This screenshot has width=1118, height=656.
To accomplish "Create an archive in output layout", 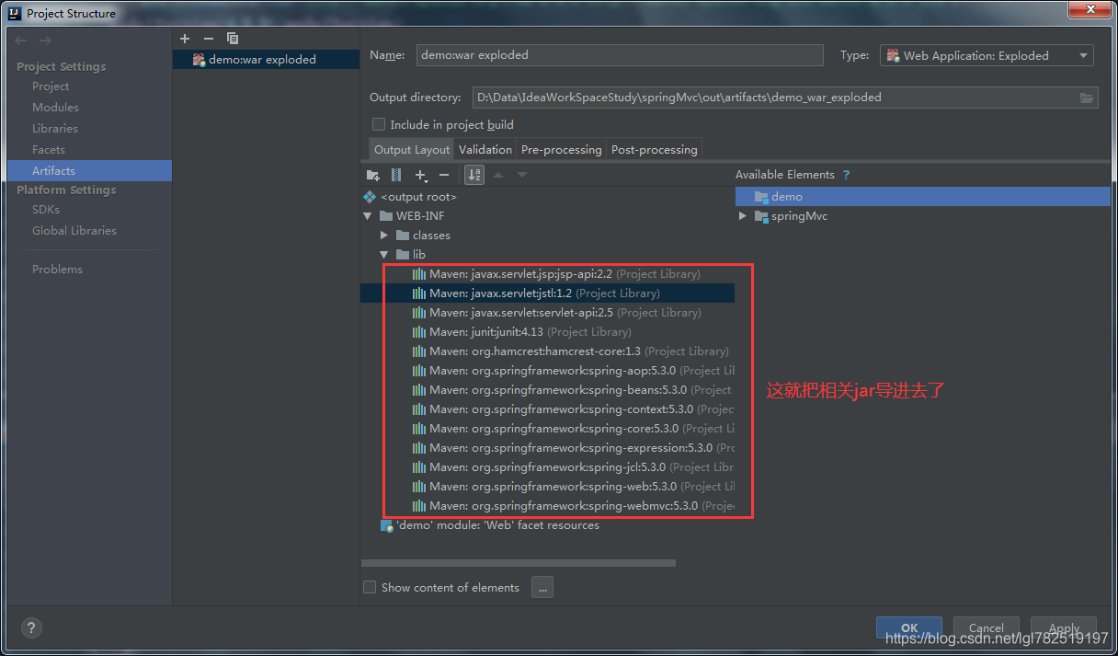I will pyautogui.click(x=396, y=175).
